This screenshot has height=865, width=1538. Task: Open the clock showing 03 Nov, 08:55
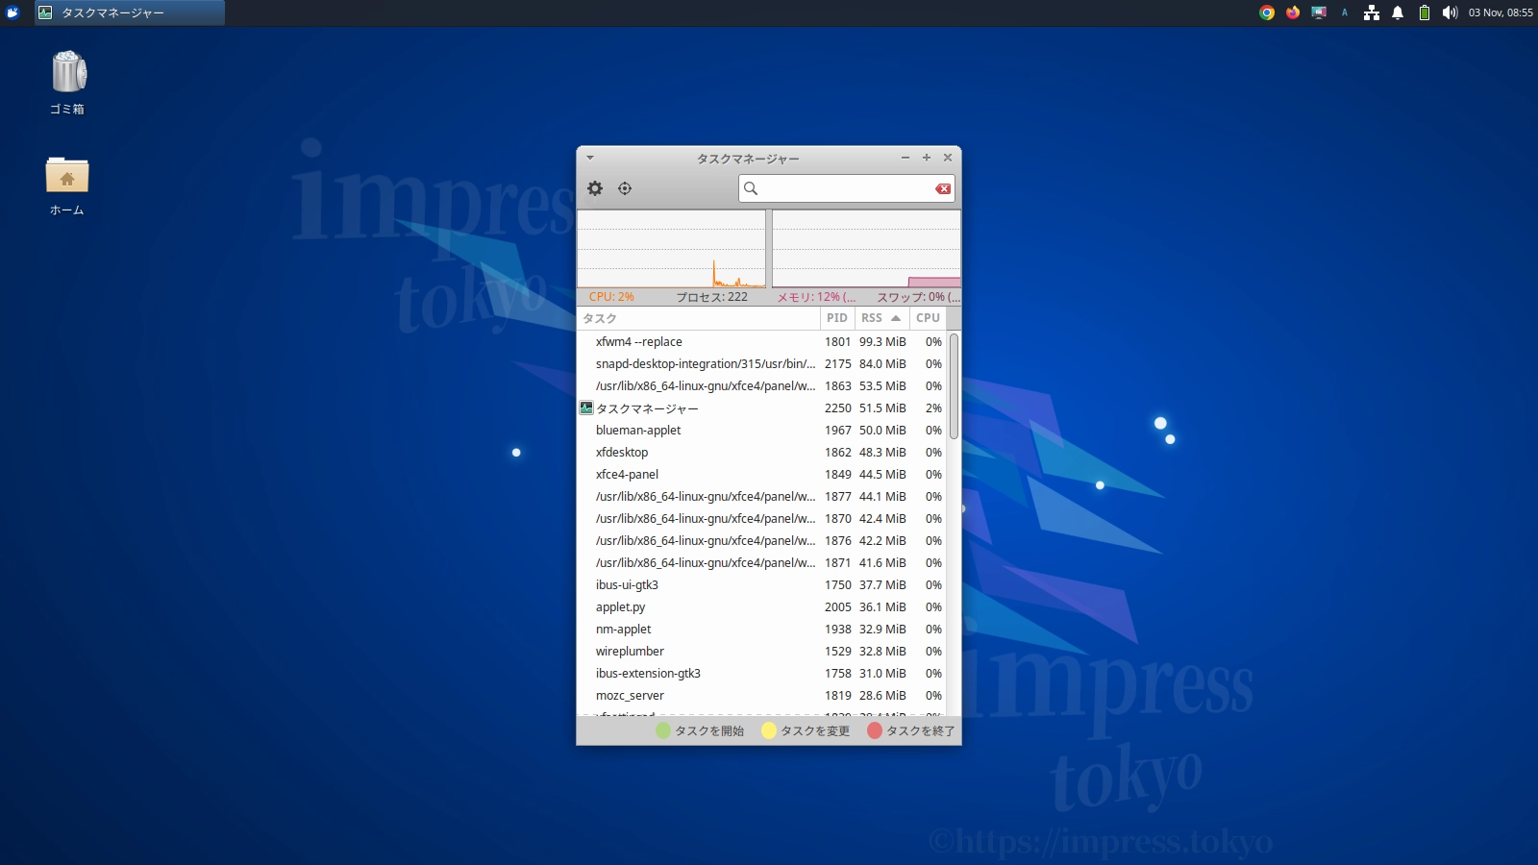[1501, 12]
